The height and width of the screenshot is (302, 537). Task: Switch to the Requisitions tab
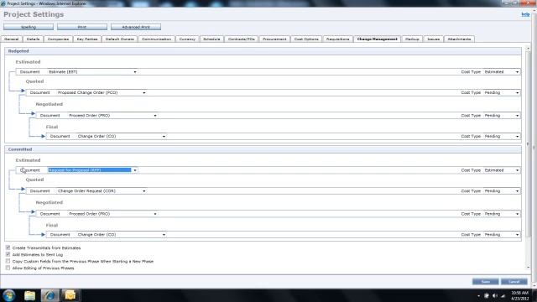click(x=337, y=39)
